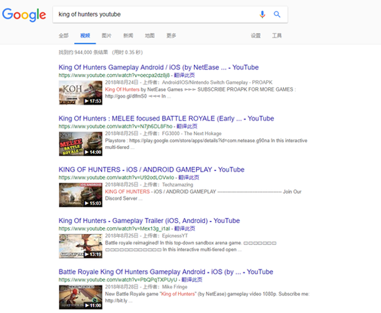Open the 地图 tab
The width and height of the screenshot is (381, 313).
150,36
